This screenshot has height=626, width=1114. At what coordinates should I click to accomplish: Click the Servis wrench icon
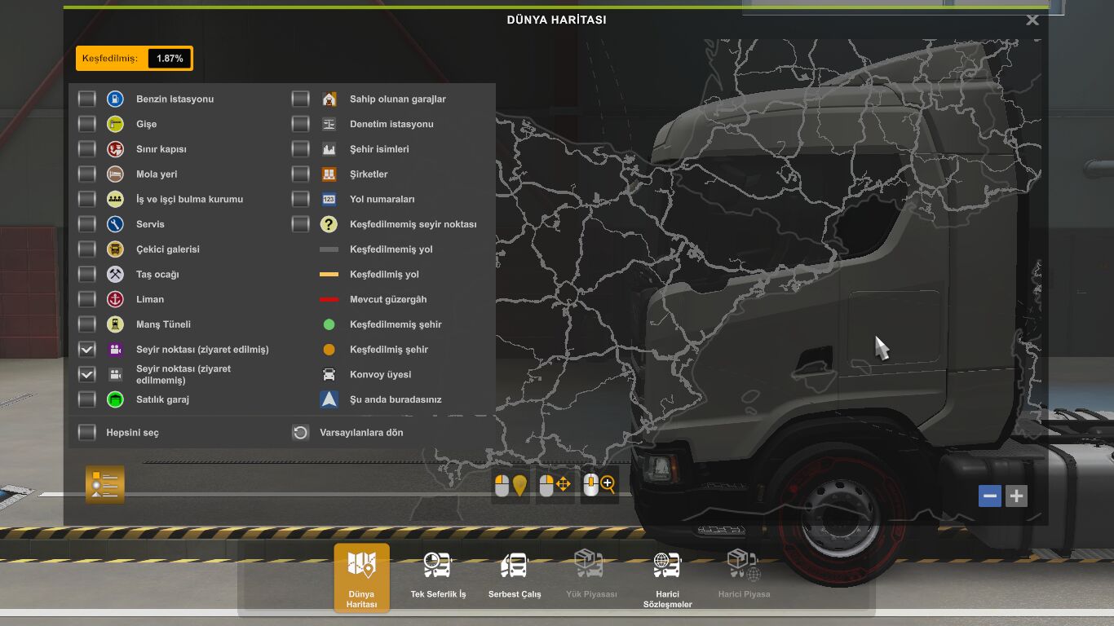(115, 224)
